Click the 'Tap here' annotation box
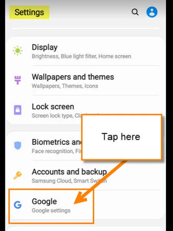Image resolution: width=173 pixels, height=231 pixels. (122, 137)
